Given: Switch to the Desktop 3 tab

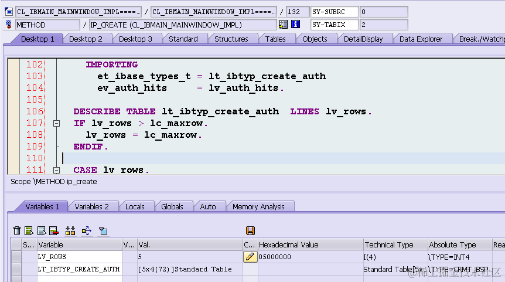Looking at the screenshot, I should pyautogui.click(x=135, y=39).
